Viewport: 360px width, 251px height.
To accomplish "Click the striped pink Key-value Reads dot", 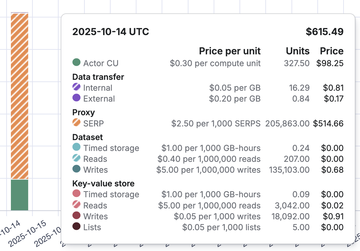I will [76, 205].
